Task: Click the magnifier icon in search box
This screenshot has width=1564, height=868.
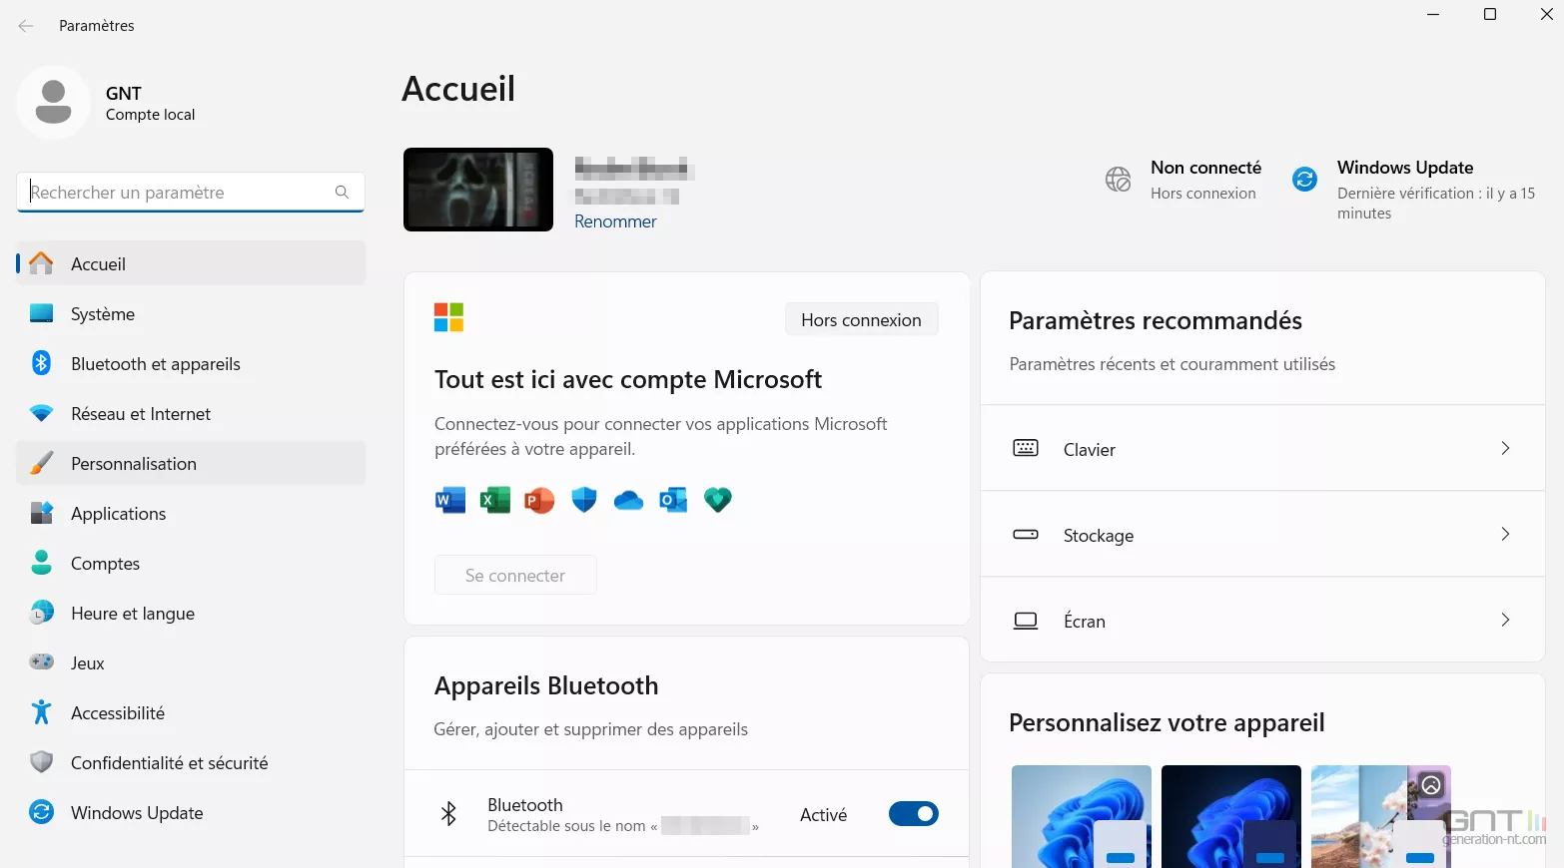Action: (342, 192)
